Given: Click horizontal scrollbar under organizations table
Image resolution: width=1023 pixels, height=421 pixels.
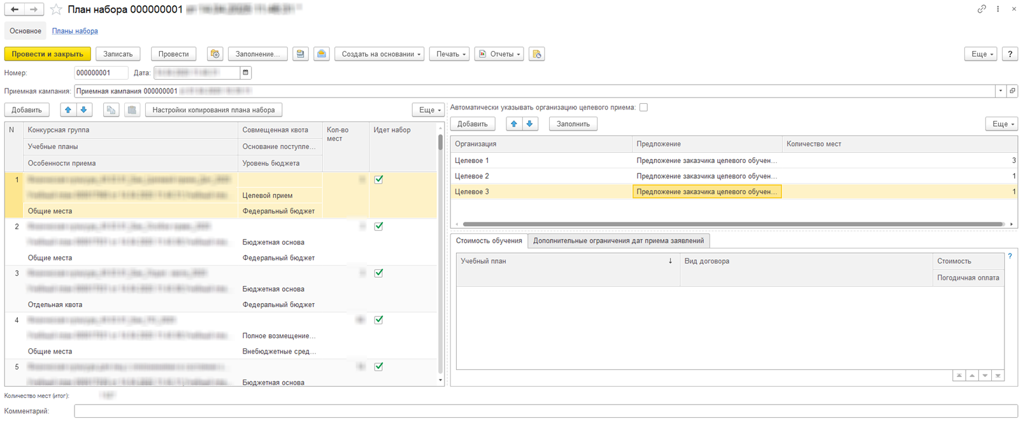Looking at the screenshot, I should tap(733, 224).
